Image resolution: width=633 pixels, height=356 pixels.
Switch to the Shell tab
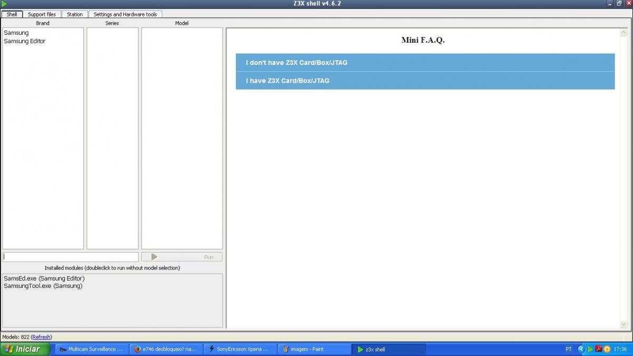click(x=12, y=14)
